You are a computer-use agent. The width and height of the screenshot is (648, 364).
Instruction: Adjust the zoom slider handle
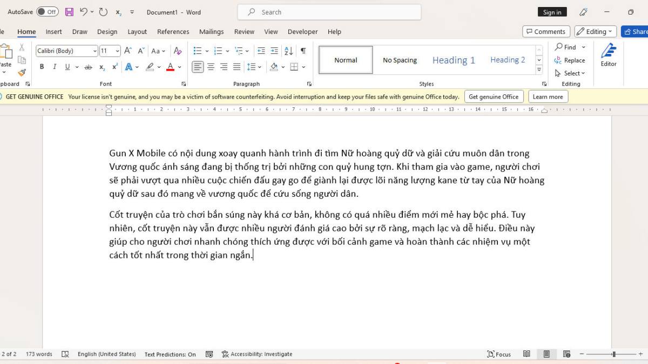(613, 354)
